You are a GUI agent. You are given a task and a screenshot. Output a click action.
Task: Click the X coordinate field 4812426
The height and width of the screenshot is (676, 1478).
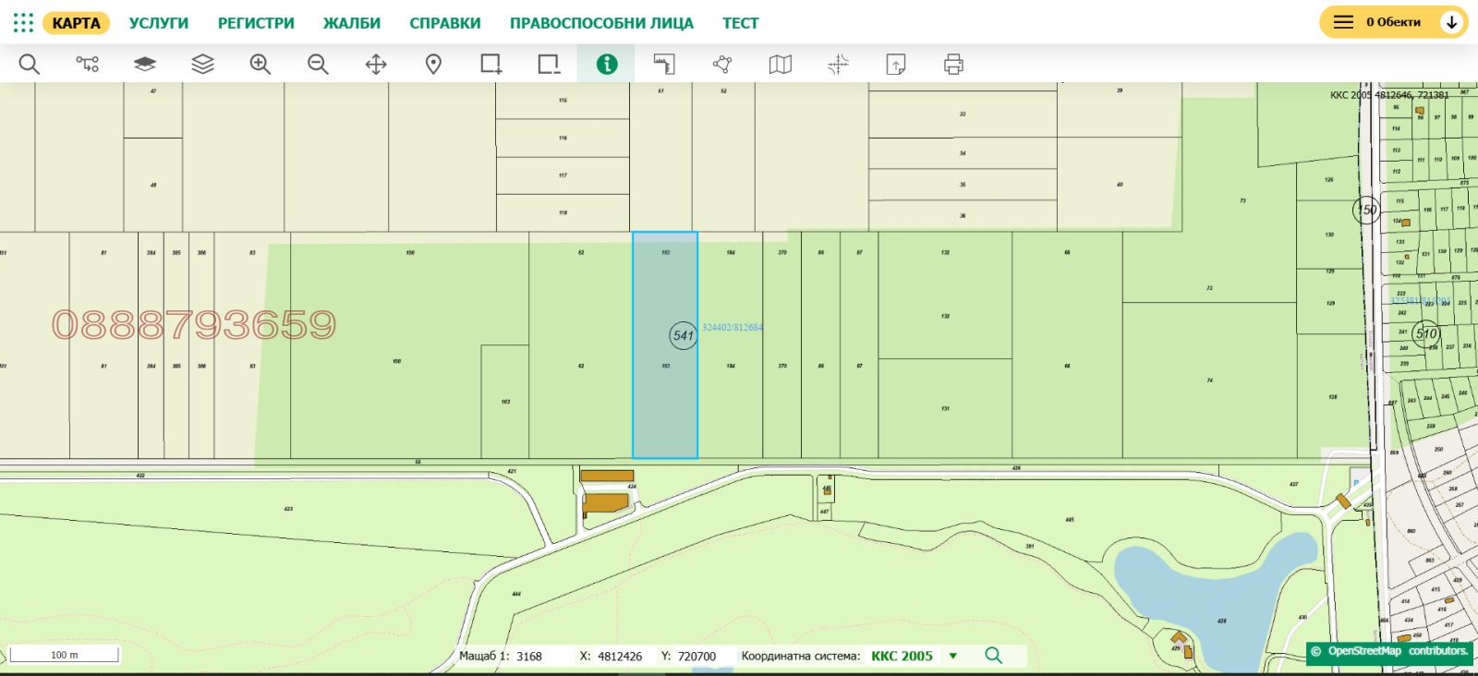pos(621,656)
